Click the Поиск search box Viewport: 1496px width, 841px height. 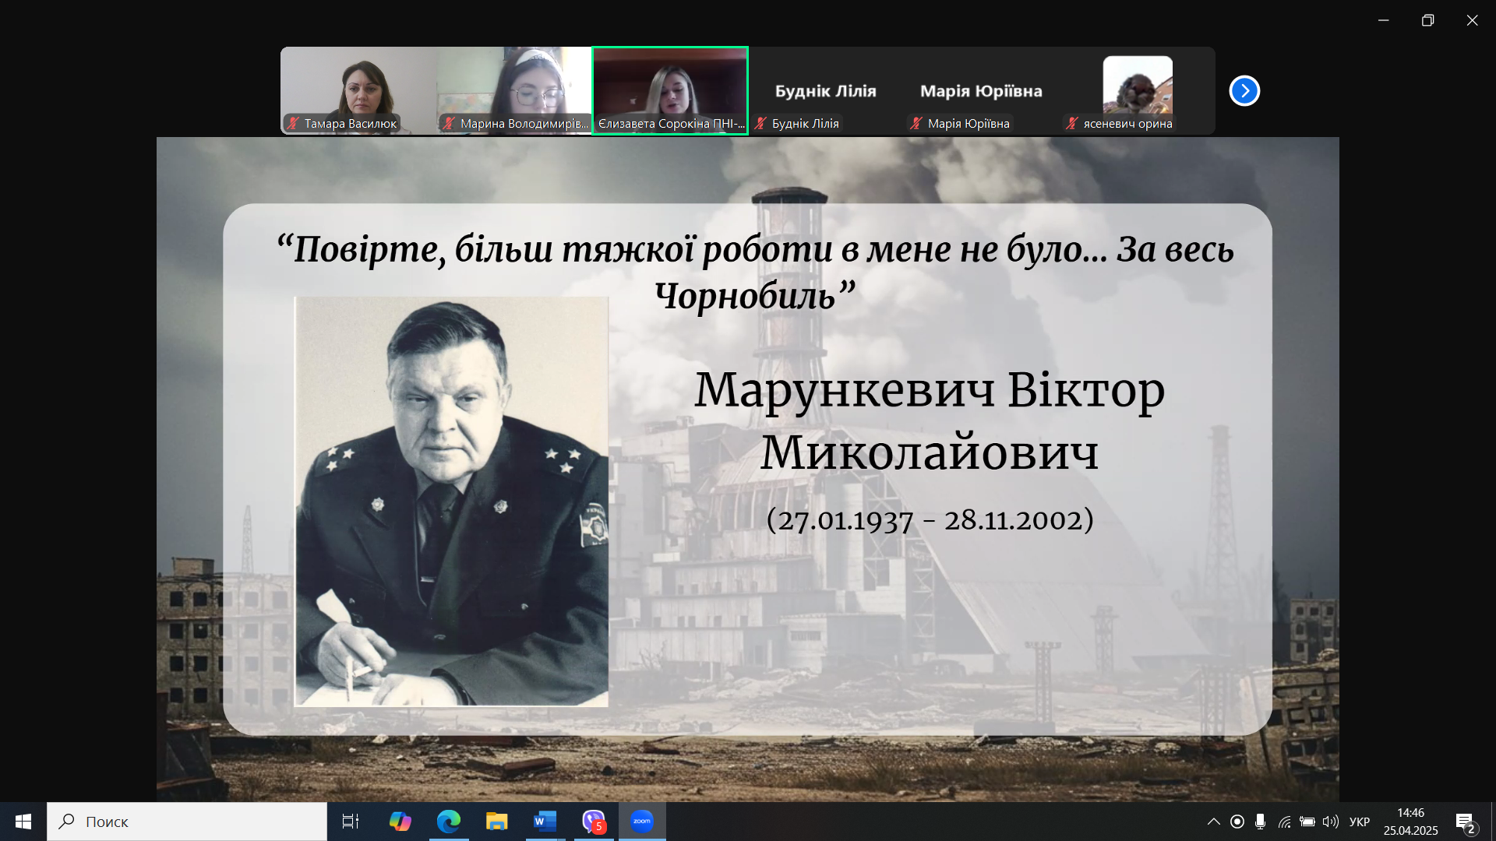(x=187, y=822)
